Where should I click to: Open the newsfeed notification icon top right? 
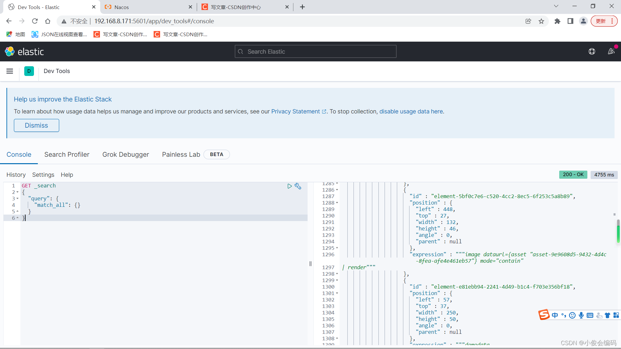click(x=611, y=51)
